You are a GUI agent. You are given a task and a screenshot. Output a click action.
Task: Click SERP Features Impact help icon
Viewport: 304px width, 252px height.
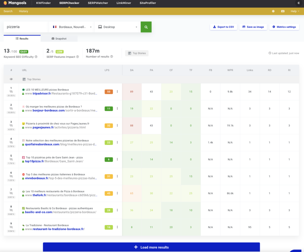tap(77, 57)
